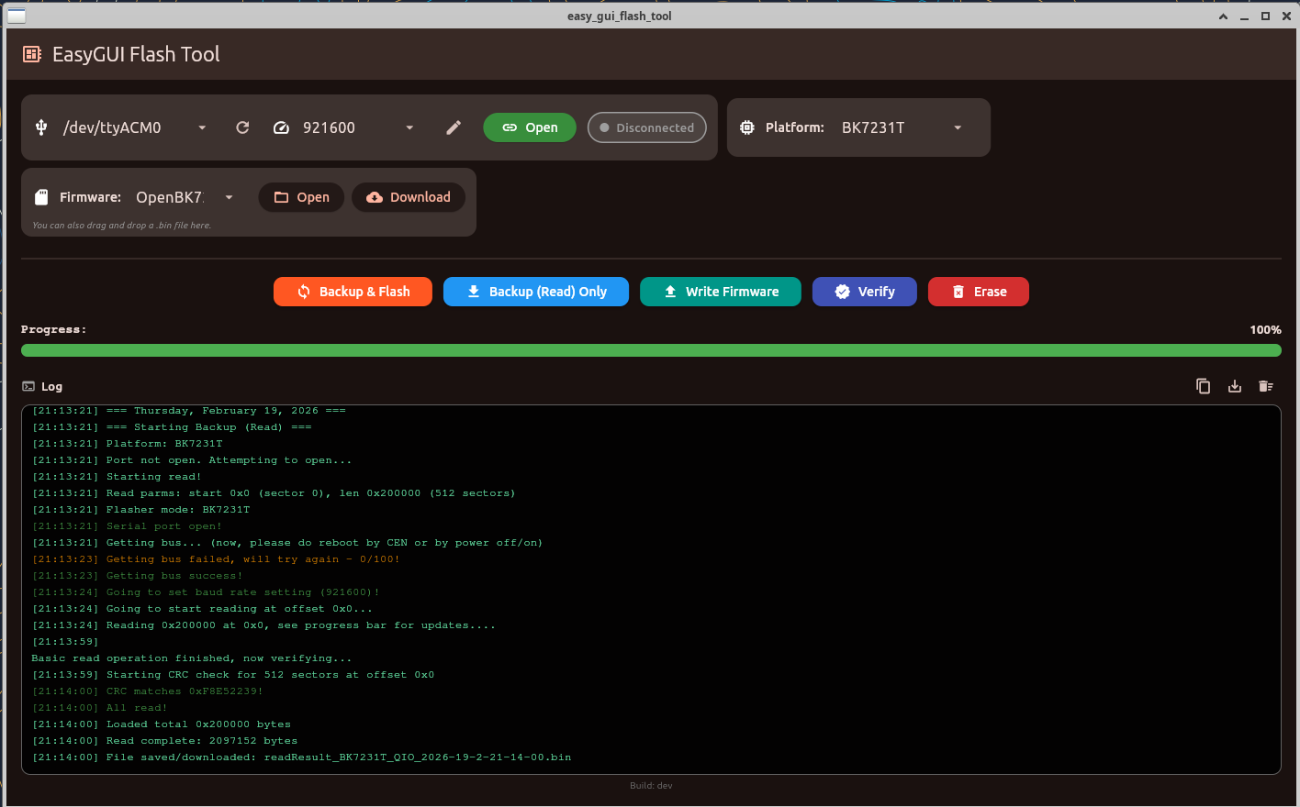
Task: Click the Progress: label
Action: pos(54,330)
